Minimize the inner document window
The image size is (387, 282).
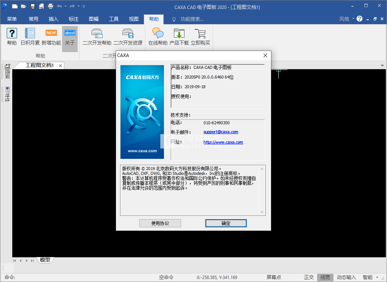(368, 19)
